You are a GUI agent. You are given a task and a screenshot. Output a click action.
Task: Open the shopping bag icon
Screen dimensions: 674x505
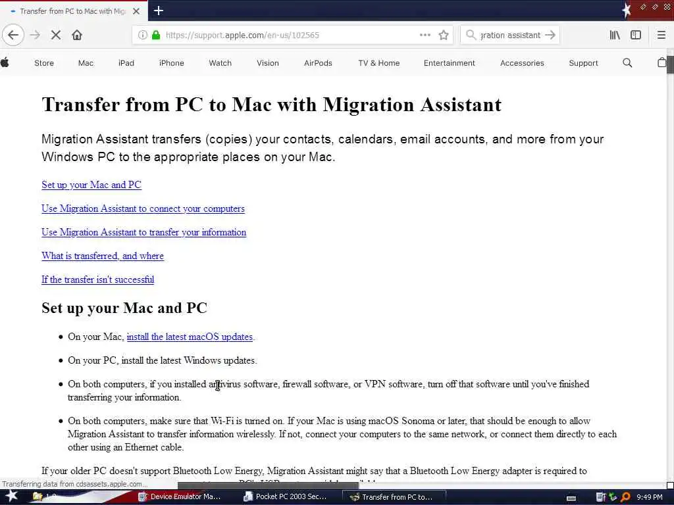662,62
